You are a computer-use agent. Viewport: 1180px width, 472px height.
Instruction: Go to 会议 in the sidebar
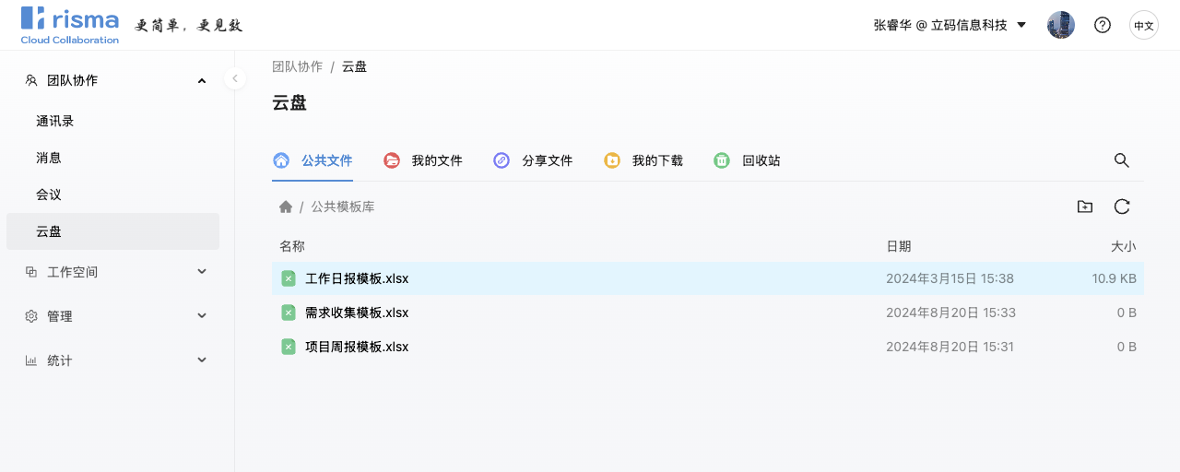click(49, 195)
